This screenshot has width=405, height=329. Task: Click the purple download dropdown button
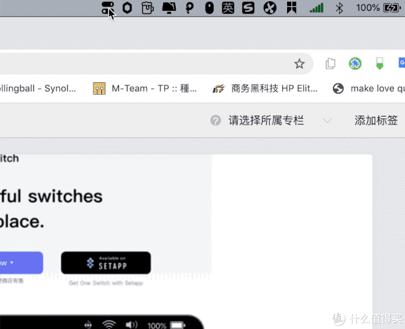[21, 263]
